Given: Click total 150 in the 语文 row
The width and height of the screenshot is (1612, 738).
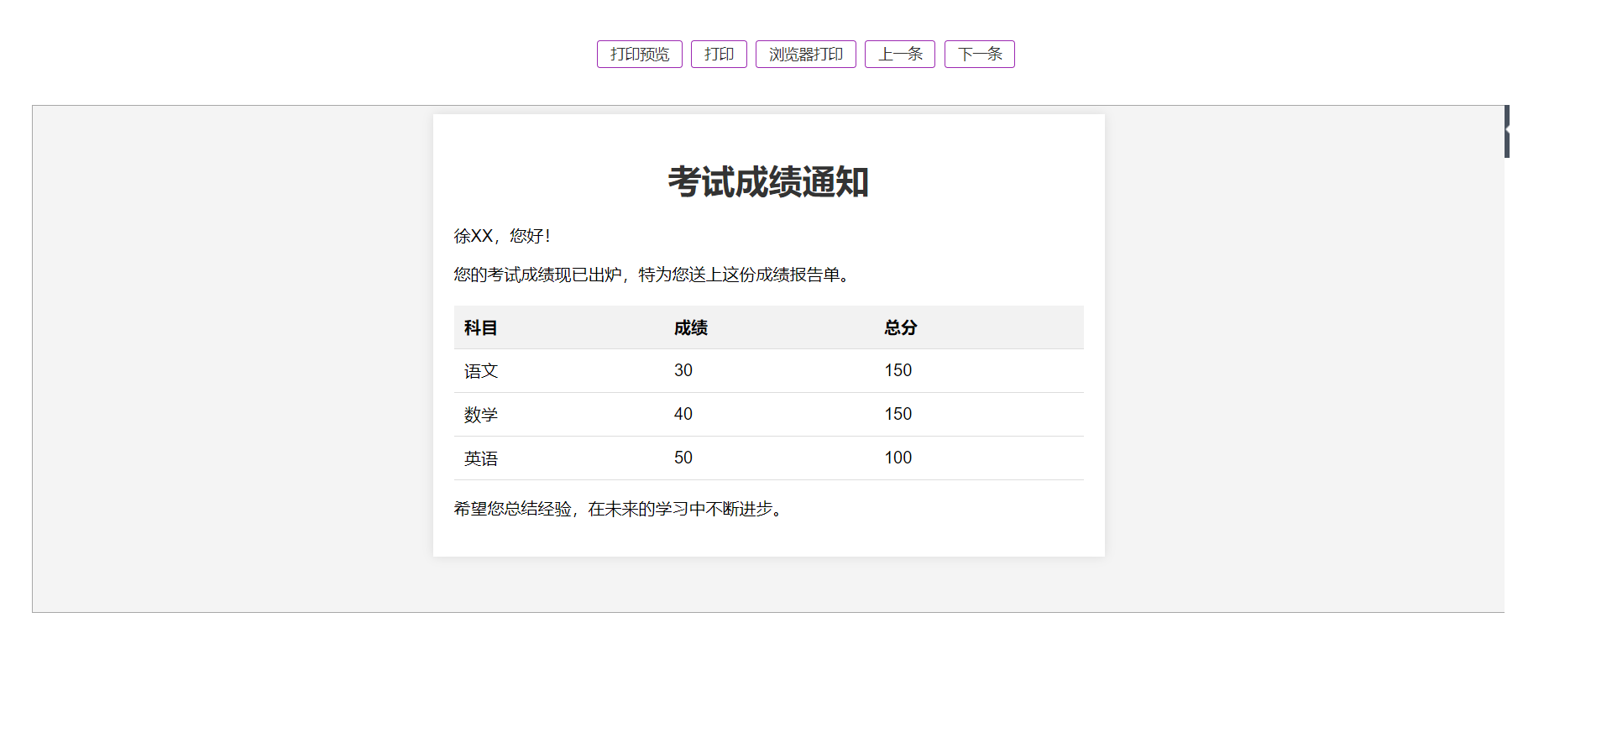Looking at the screenshot, I should [x=898, y=370].
